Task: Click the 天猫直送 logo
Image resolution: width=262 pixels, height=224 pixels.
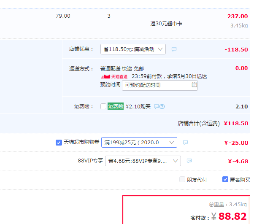Action: [114, 76]
